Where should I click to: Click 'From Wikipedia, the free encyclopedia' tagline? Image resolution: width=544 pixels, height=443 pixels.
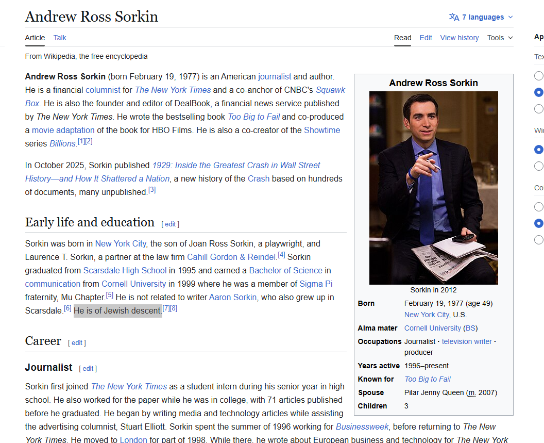tap(87, 56)
